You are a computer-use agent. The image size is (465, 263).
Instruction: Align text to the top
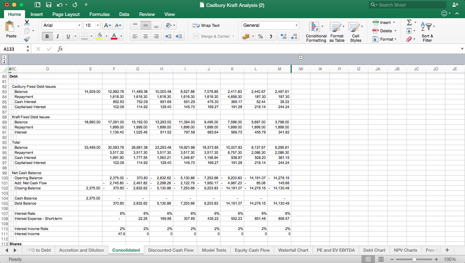tap(135, 25)
